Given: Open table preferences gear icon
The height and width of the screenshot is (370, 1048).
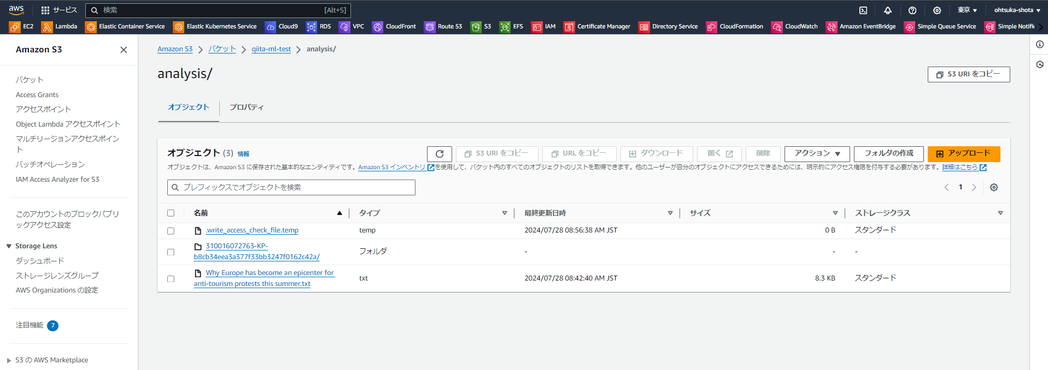Looking at the screenshot, I should tap(994, 187).
